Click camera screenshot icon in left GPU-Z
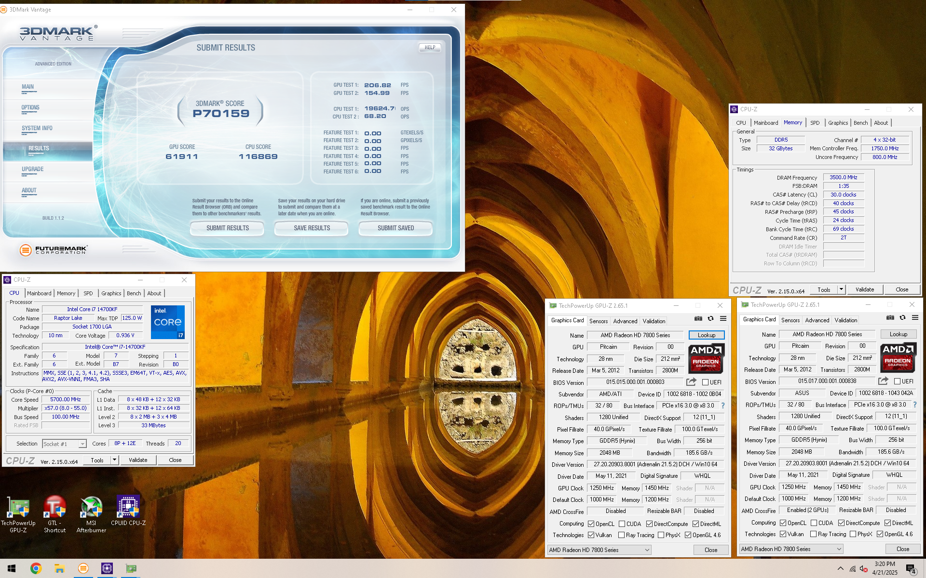The image size is (926, 578). click(x=698, y=318)
